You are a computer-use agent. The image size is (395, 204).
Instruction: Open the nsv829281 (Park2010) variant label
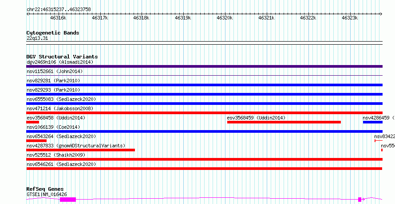pyautogui.click(x=53, y=81)
